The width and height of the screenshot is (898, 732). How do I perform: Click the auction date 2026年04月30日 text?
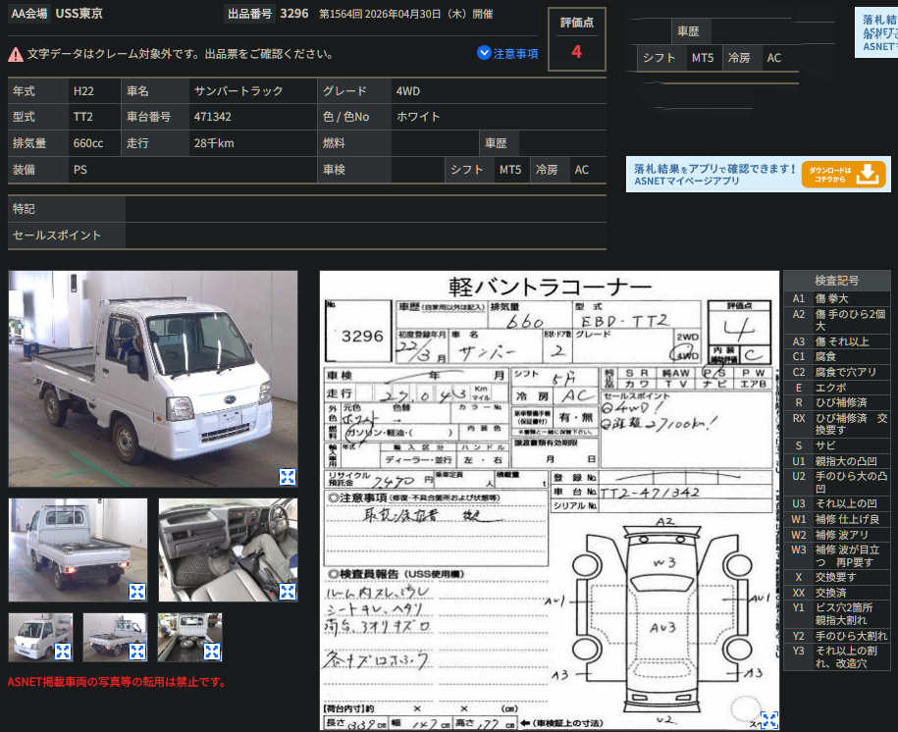(x=405, y=14)
